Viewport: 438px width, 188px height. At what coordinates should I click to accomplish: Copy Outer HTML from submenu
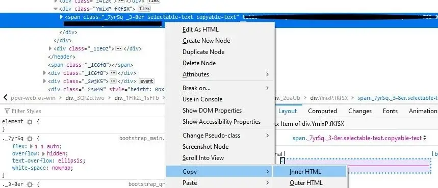tap(310, 183)
